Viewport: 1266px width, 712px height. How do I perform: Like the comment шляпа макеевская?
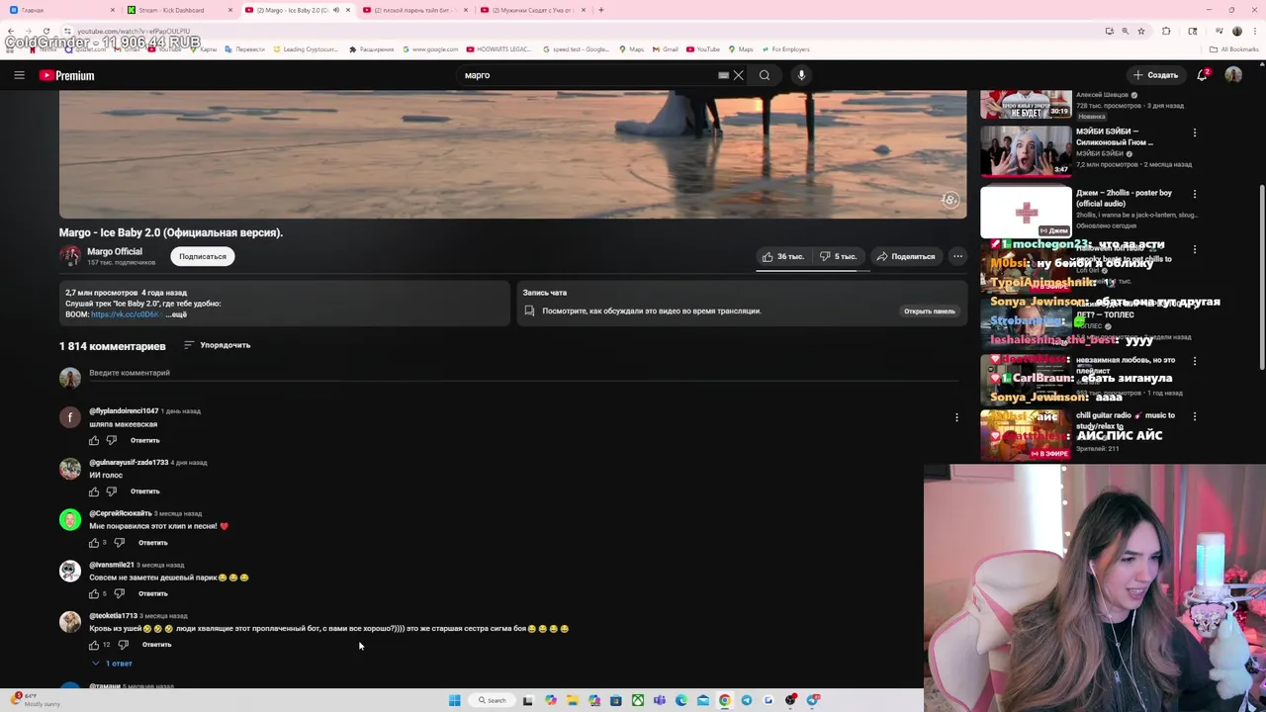94,440
